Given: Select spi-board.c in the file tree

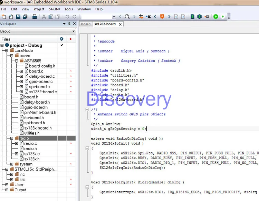Looking at the screenshot, I should click(39, 87).
